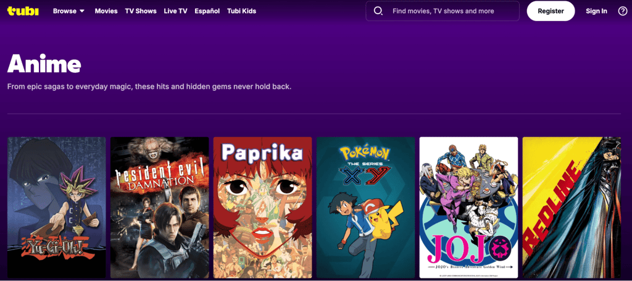Go to TV Shows
This screenshot has height=281, width=632.
click(141, 11)
